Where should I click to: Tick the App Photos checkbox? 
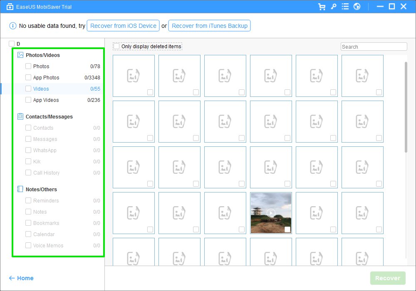(x=28, y=77)
